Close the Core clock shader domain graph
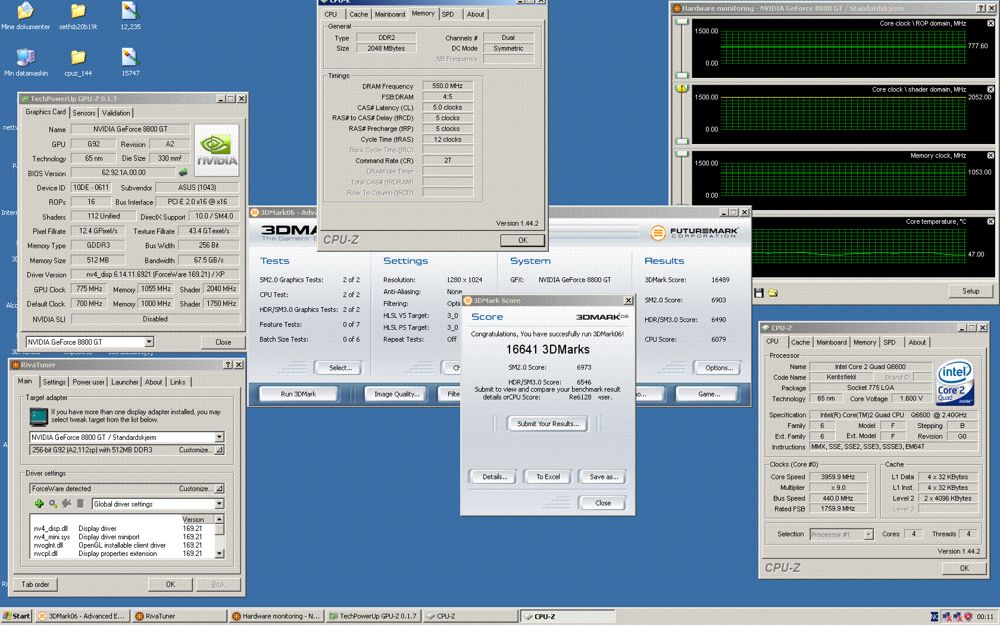 click(990, 89)
